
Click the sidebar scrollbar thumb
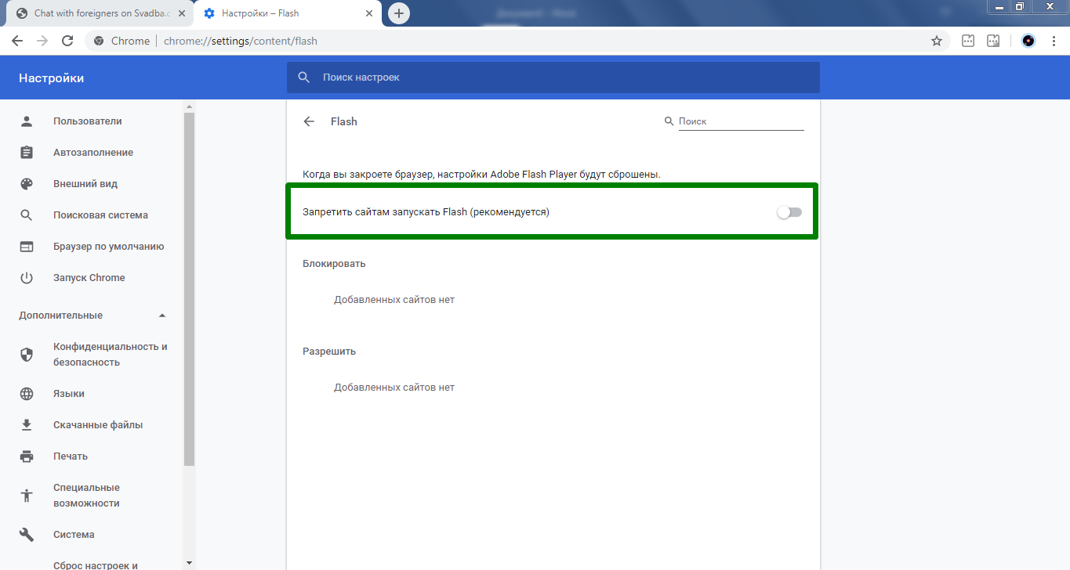189,289
